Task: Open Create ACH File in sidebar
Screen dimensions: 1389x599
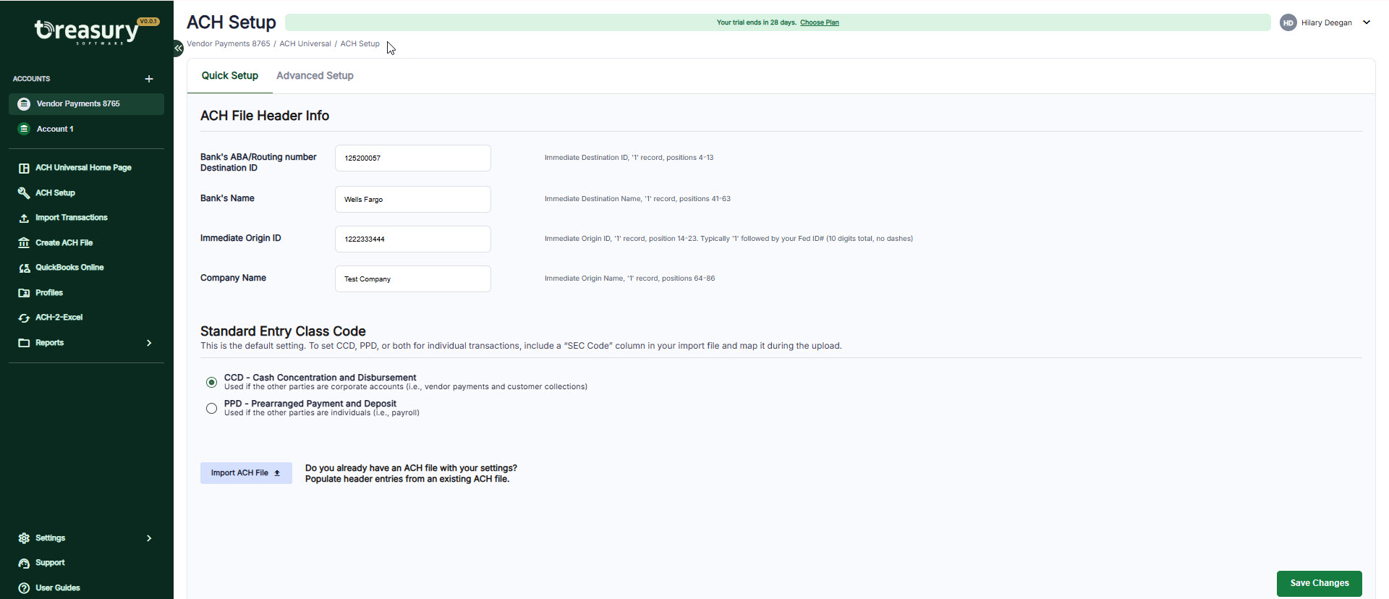Action: point(64,243)
